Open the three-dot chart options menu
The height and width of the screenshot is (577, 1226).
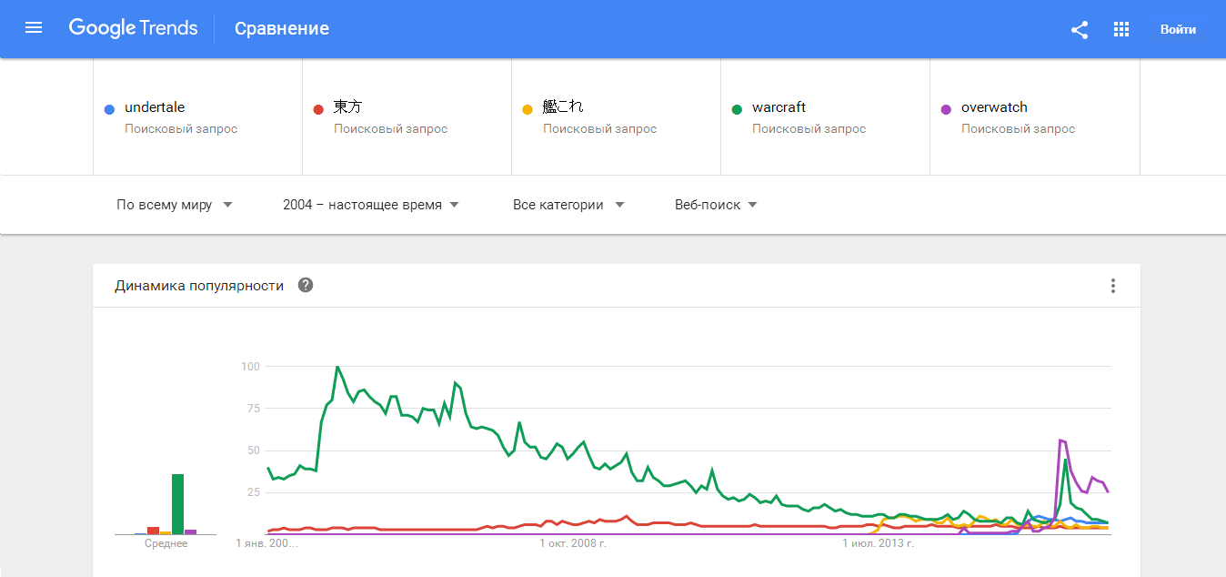coord(1113,286)
